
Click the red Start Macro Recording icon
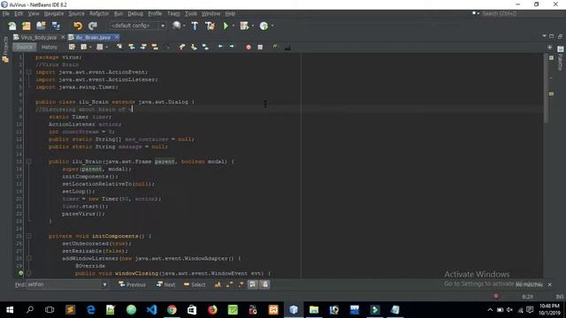[249, 47]
